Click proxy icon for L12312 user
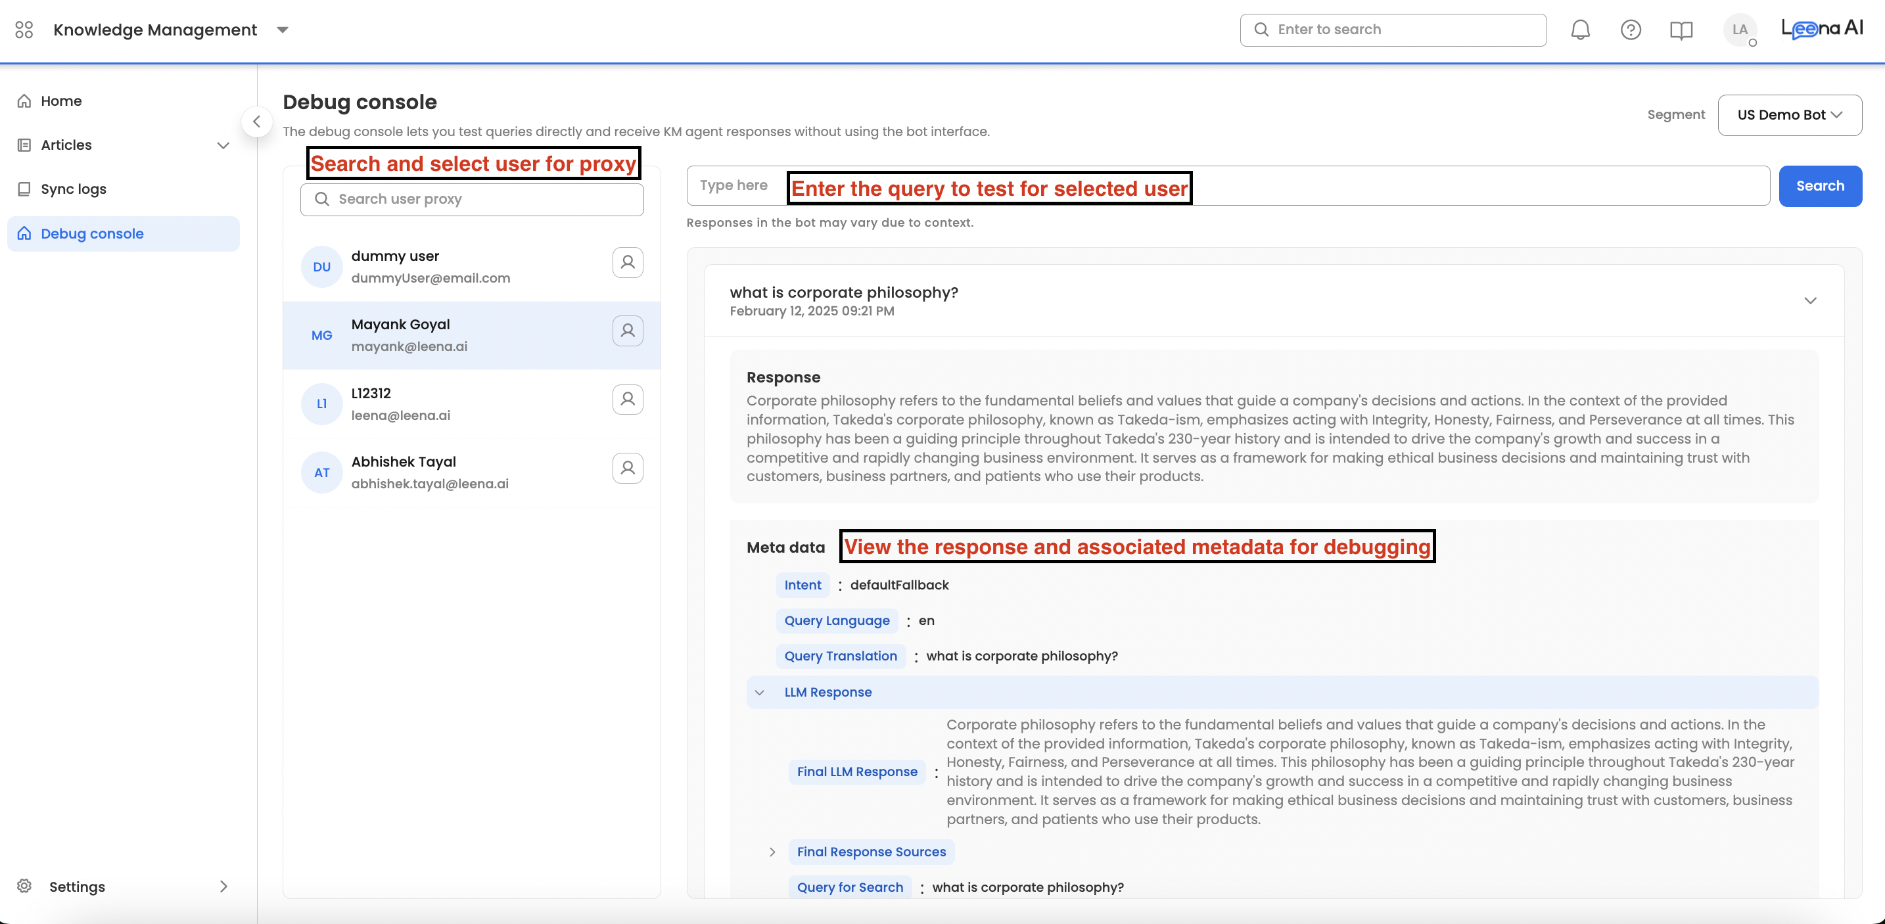 click(627, 400)
